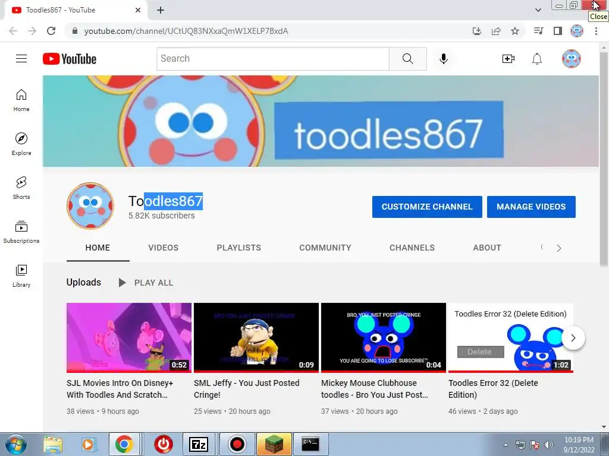Open Subscriptions in sidebar

pyautogui.click(x=21, y=232)
